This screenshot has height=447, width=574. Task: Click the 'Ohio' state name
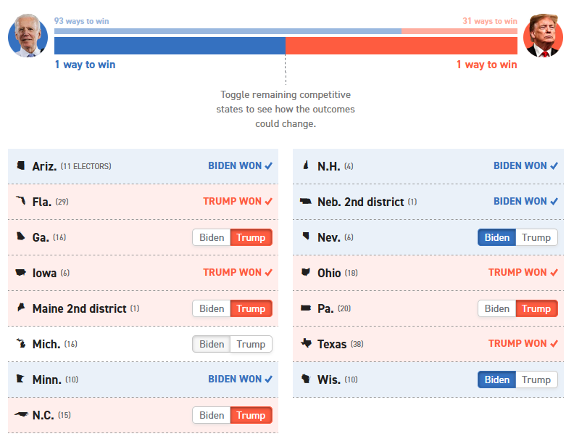[329, 273]
